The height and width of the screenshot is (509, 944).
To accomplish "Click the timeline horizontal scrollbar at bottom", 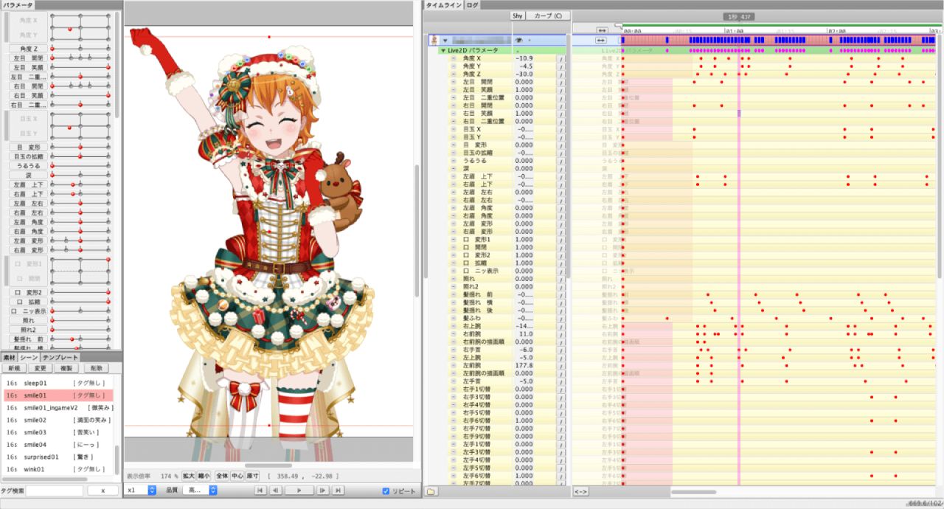I will pos(693,491).
